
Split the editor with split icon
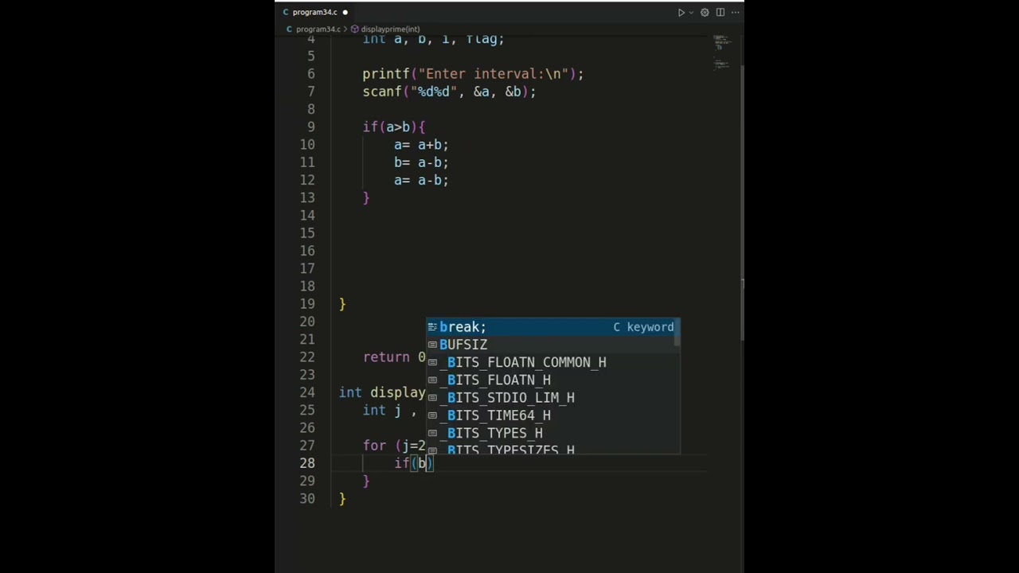point(720,13)
